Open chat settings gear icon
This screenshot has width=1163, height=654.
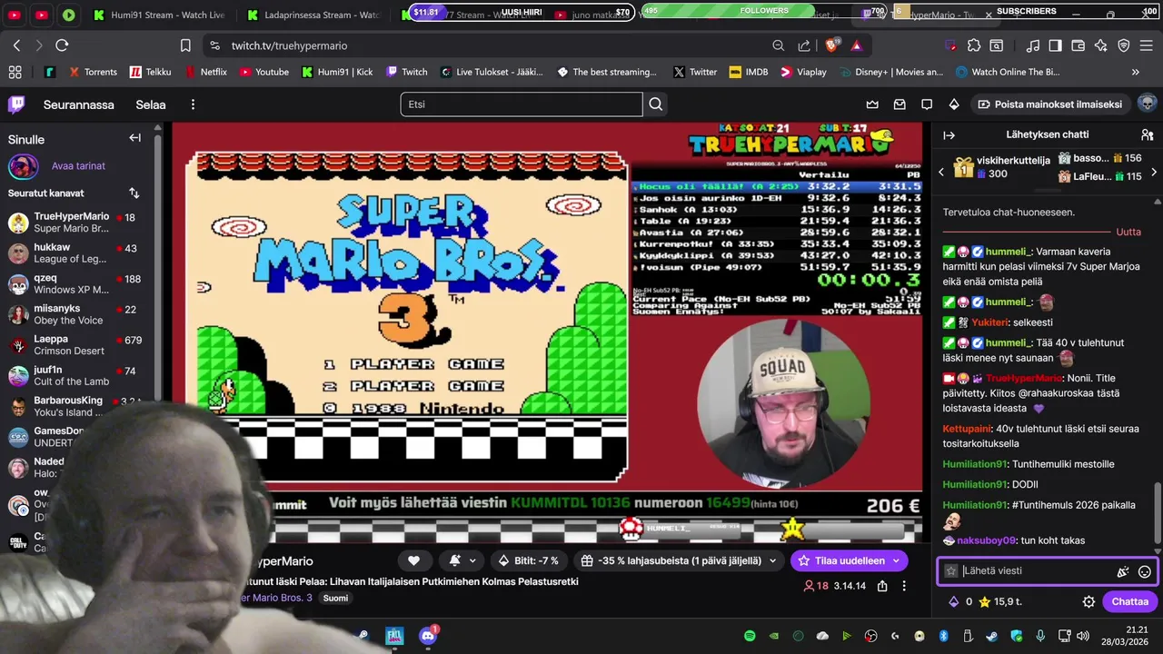click(x=1088, y=601)
